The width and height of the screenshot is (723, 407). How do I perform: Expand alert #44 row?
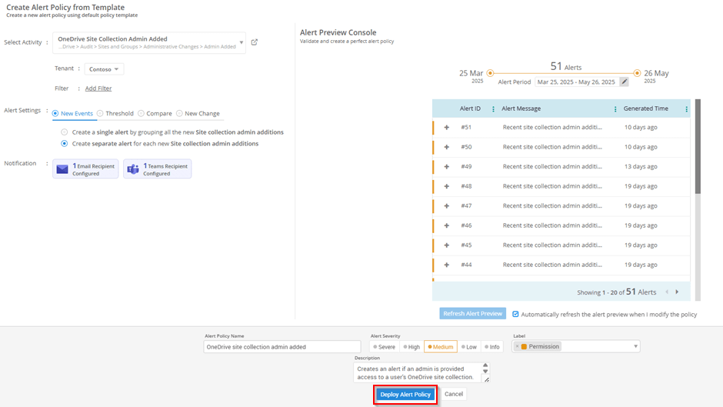coord(446,265)
